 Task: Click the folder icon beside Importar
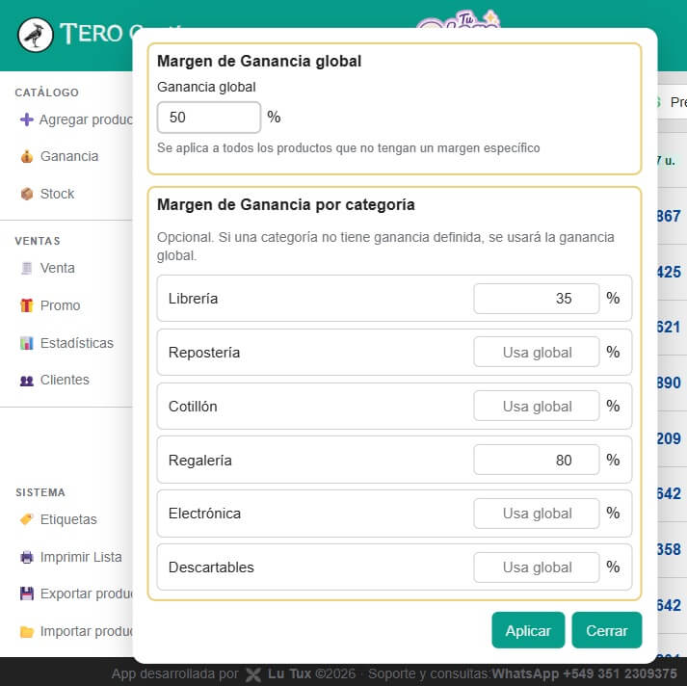pos(27,632)
